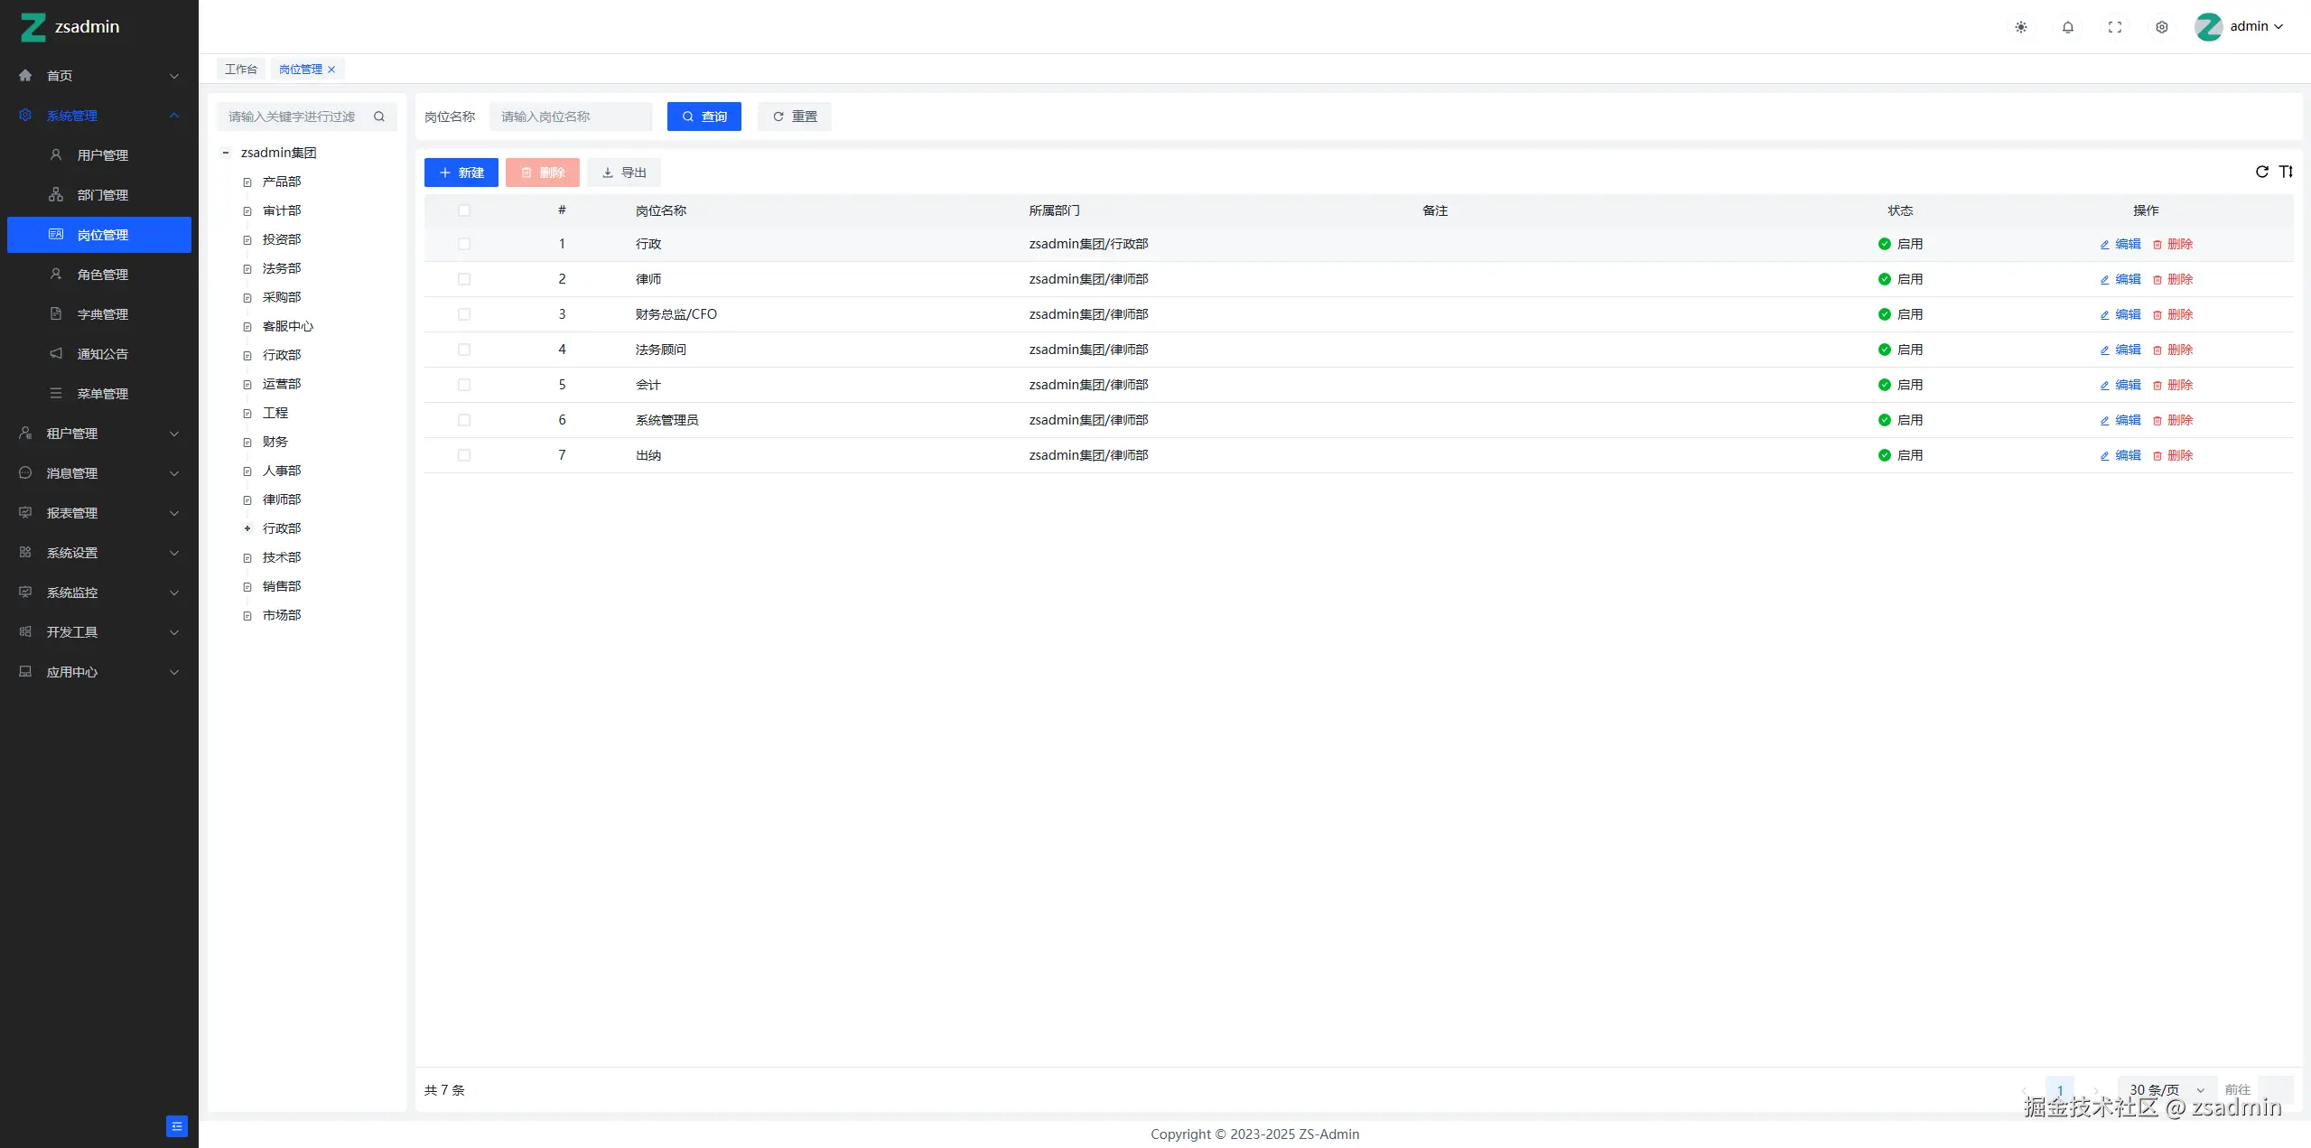This screenshot has height=1148, width=2311.
Task: Select the checkbox for 出纳 row
Action: (464, 455)
